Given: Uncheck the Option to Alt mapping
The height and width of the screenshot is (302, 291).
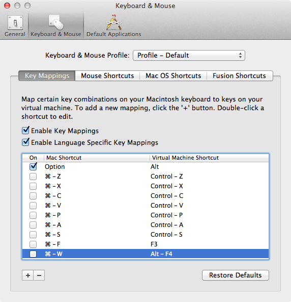Looking at the screenshot, I should pos(33,167).
